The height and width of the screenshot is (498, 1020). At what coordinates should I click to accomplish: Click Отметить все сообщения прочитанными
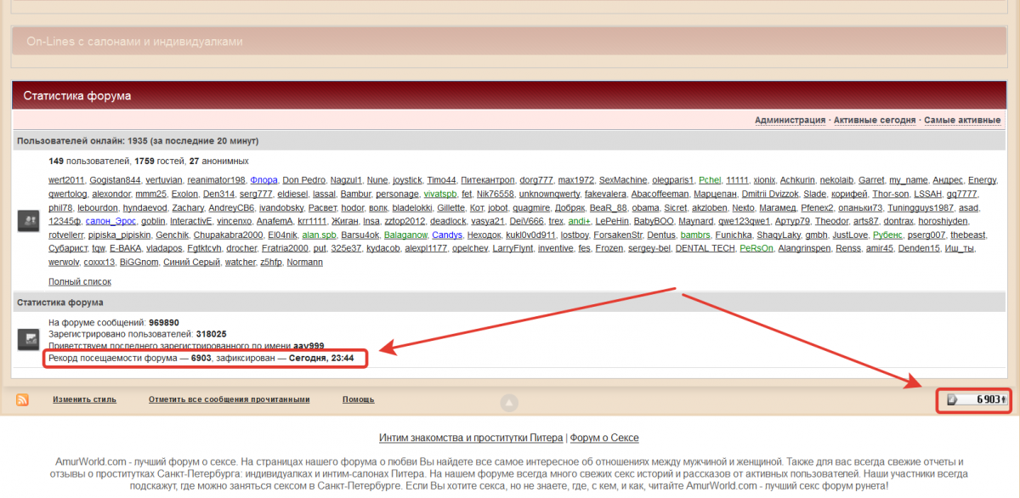(x=229, y=399)
